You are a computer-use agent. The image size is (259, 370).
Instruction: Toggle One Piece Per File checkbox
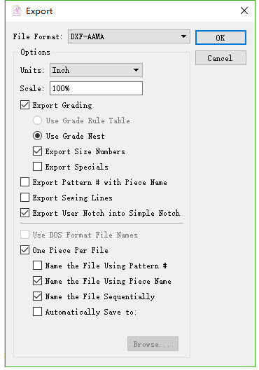point(24,250)
